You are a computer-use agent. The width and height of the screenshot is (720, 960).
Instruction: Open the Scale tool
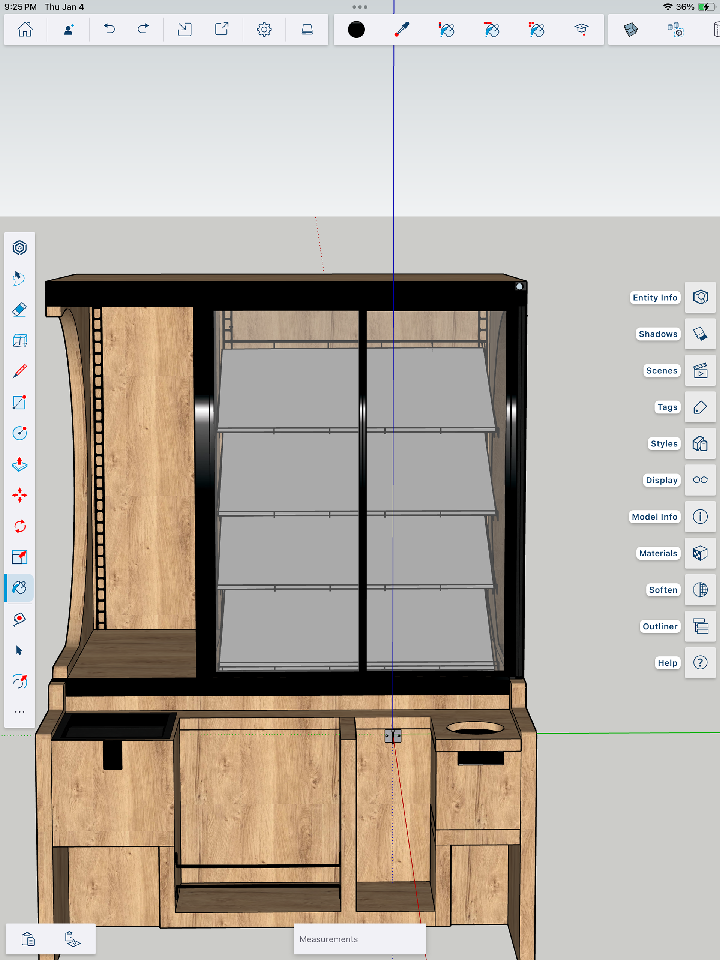point(19,557)
